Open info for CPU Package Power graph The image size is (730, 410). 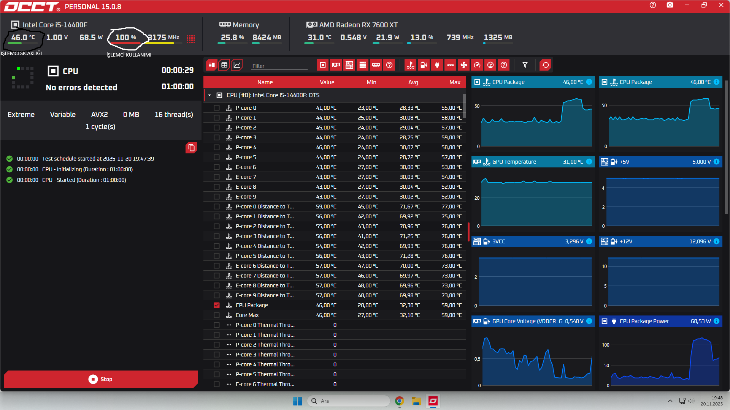716,321
